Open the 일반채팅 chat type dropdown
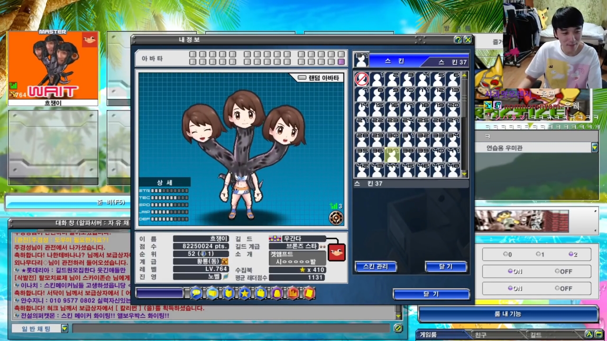Image resolution: width=607 pixels, height=341 pixels. tap(65, 328)
